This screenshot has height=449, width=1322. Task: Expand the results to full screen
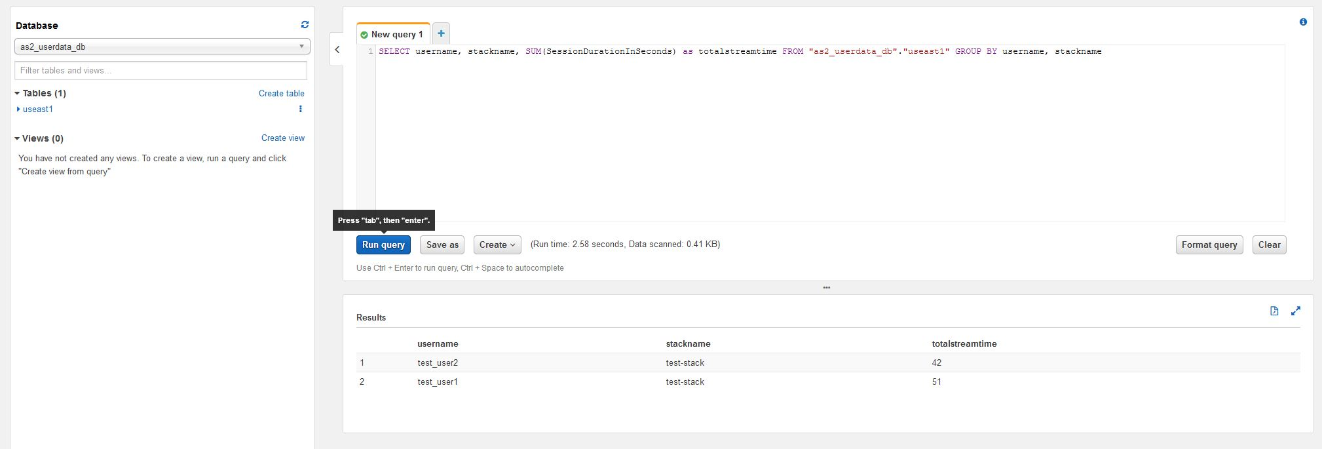[x=1295, y=311]
